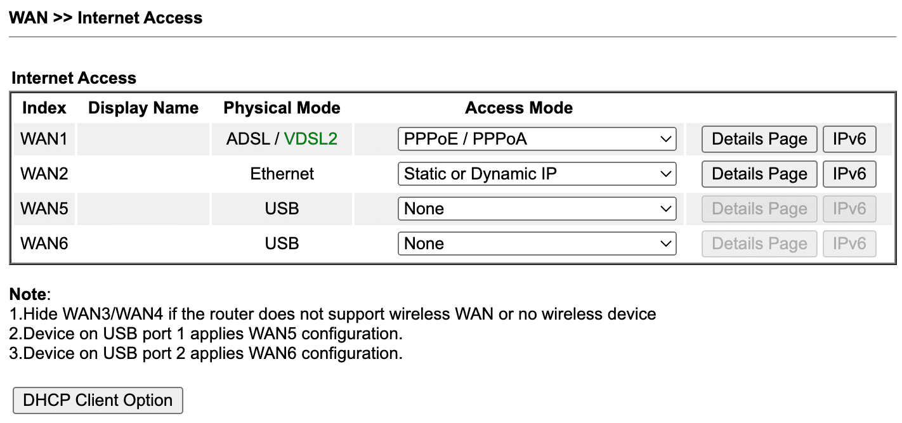Click the DHCP Client Option button
Screen dimensions: 902x423
(x=97, y=400)
